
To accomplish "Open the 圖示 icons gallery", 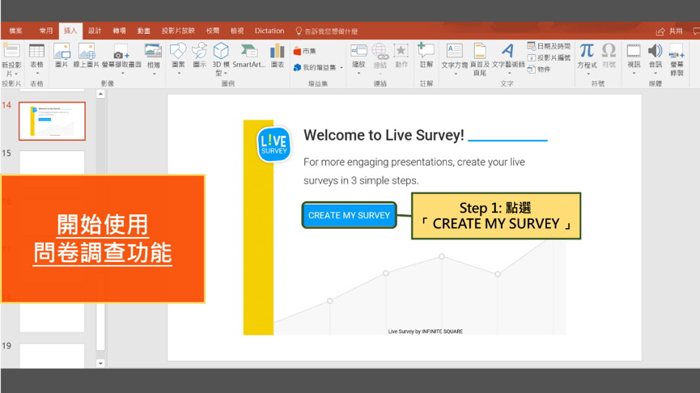I will point(200,51).
